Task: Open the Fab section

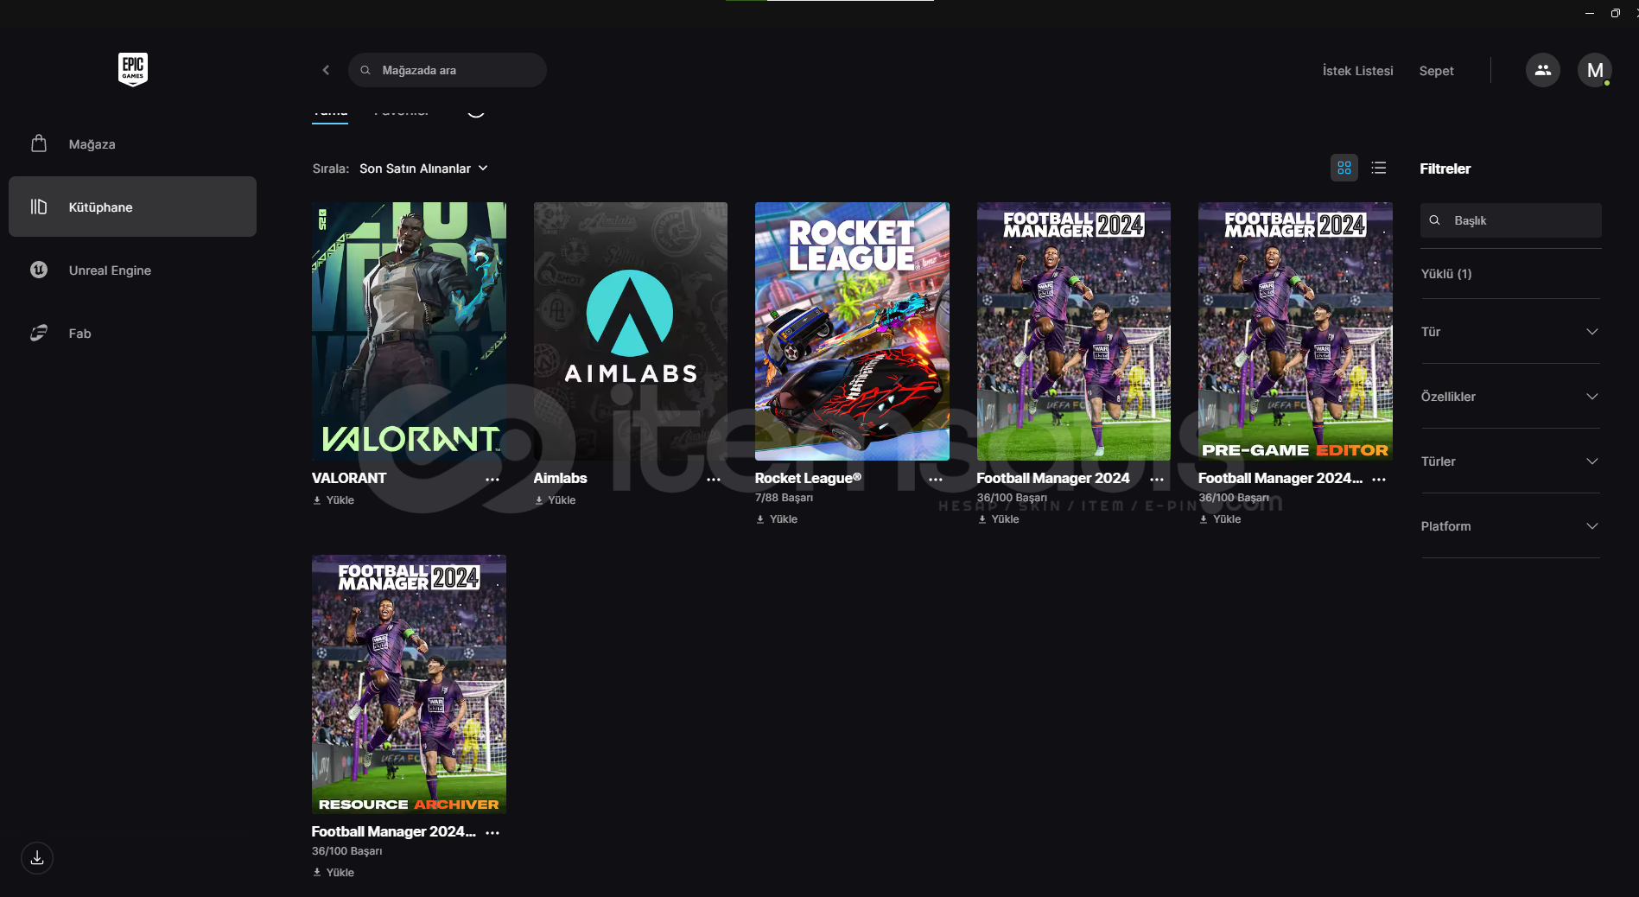Action: pyautogui.click(x=132, y=334)
